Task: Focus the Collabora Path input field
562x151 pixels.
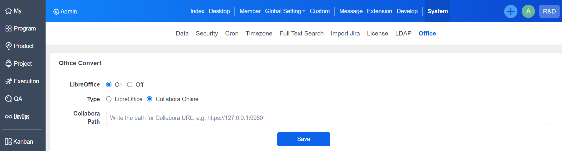Action: (328, 118)
